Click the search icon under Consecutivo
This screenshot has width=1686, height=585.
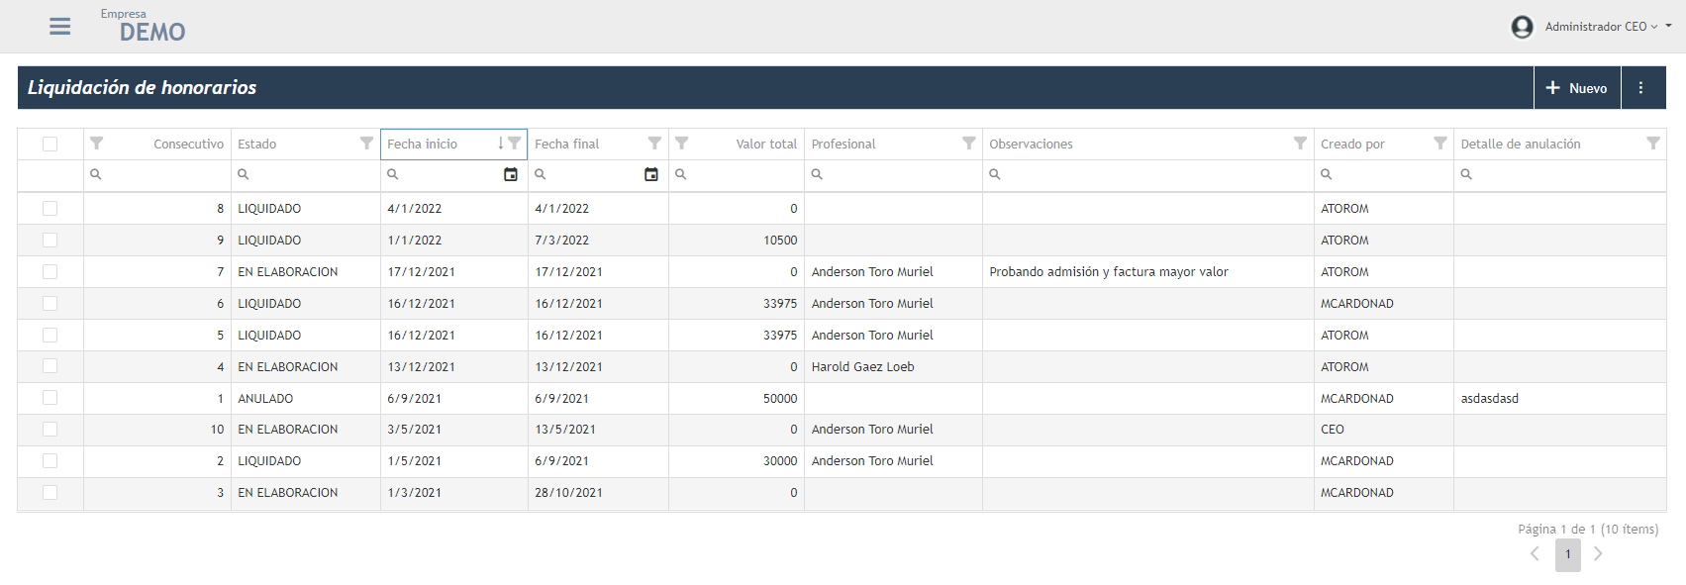tap(96, 174)
